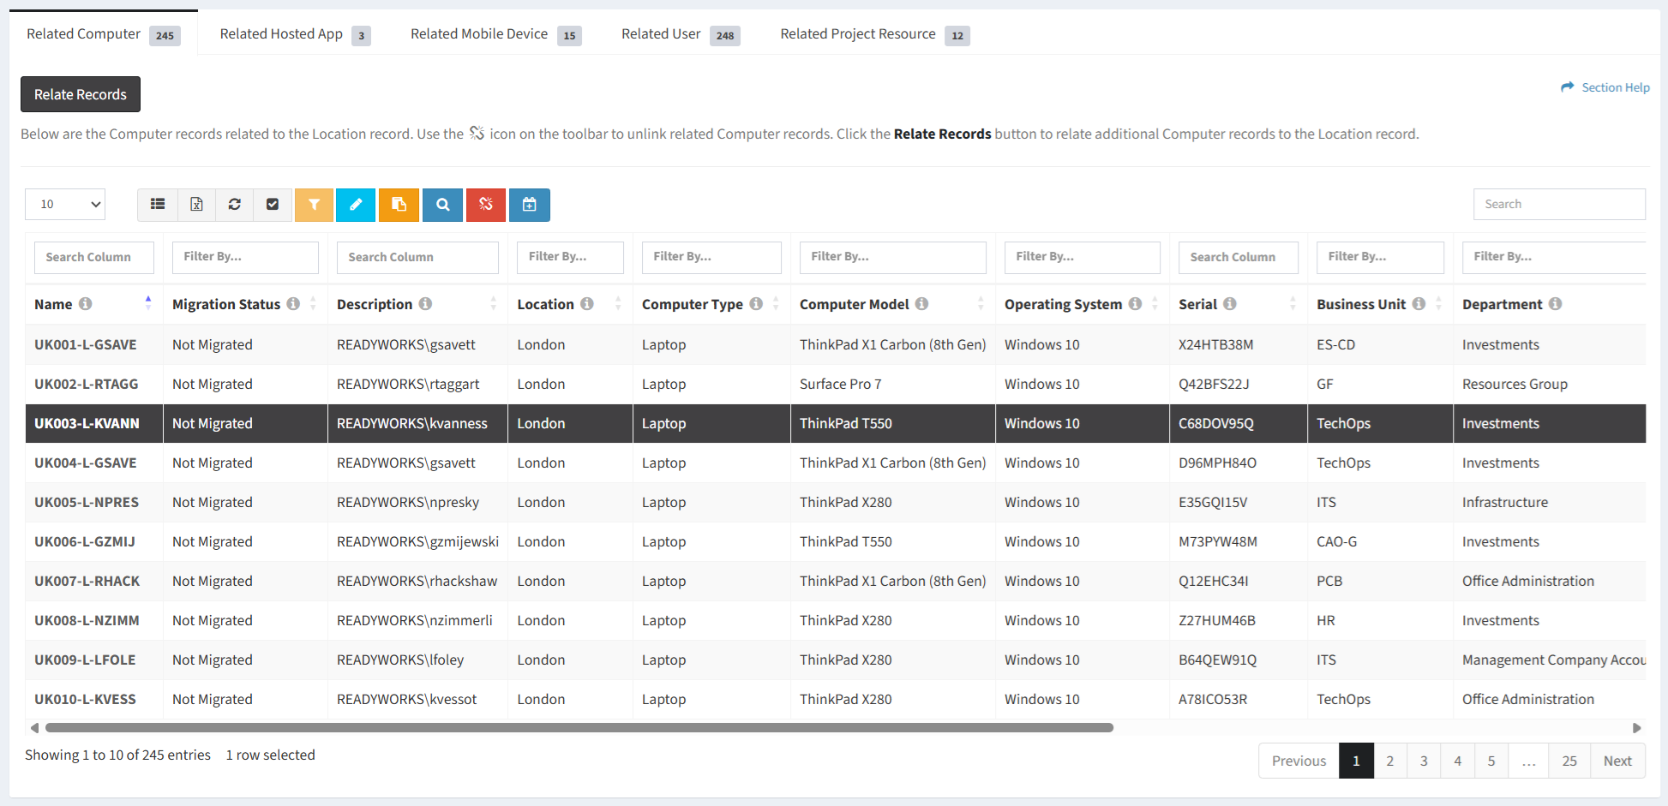This screenshot has width=1668, height=806.
Task: Open the Section Help link
Action: point(1605,87)
